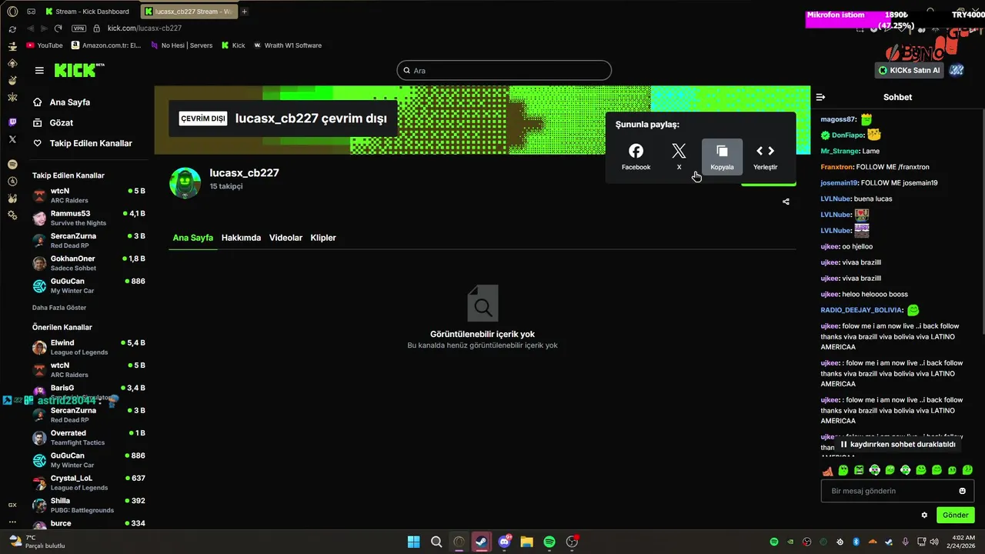985x554 pixels.
Task: Open Spotify from the taskbar
Action: pos(549,542)
